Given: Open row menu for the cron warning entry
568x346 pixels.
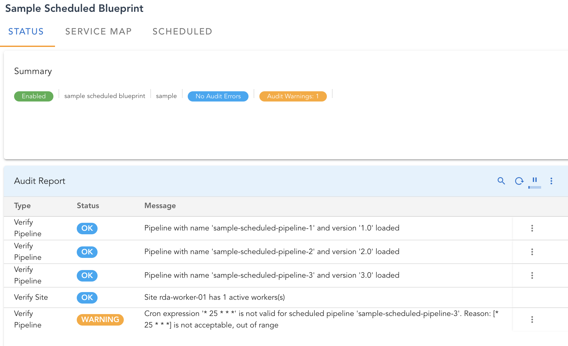Looking at the screenshot, I should 532,320.
